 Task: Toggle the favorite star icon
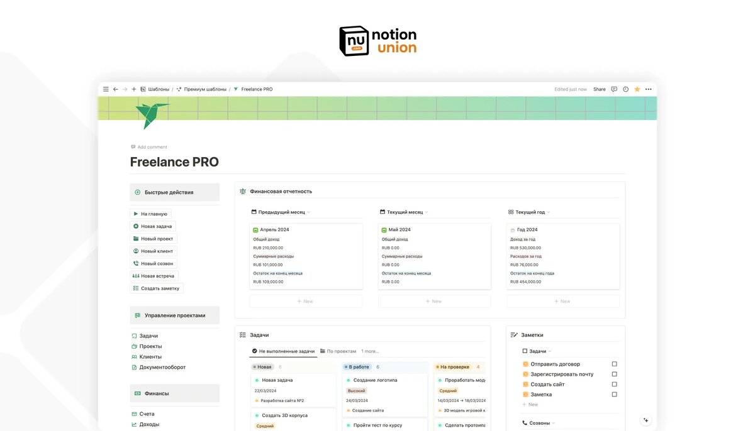click(x=637, y=89)
